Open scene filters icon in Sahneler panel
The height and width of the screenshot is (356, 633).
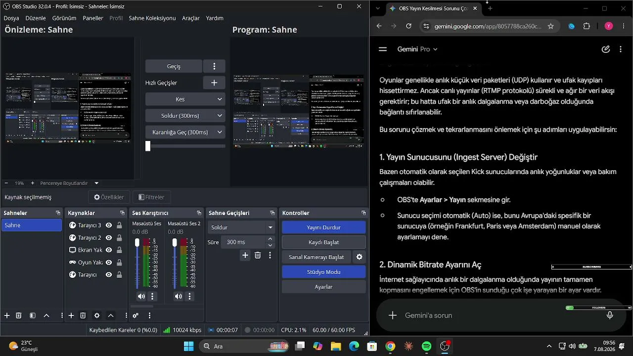pyautogui.click(x=33, y=315)
